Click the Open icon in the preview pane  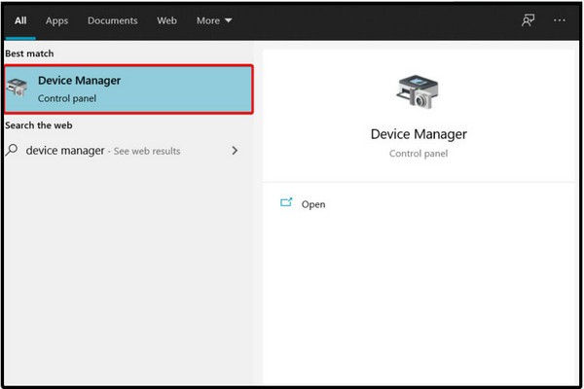click(286, 203)
